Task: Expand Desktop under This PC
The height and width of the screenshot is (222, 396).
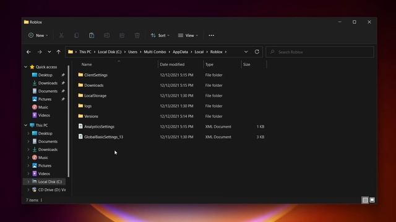Action: tap(28, 133)
